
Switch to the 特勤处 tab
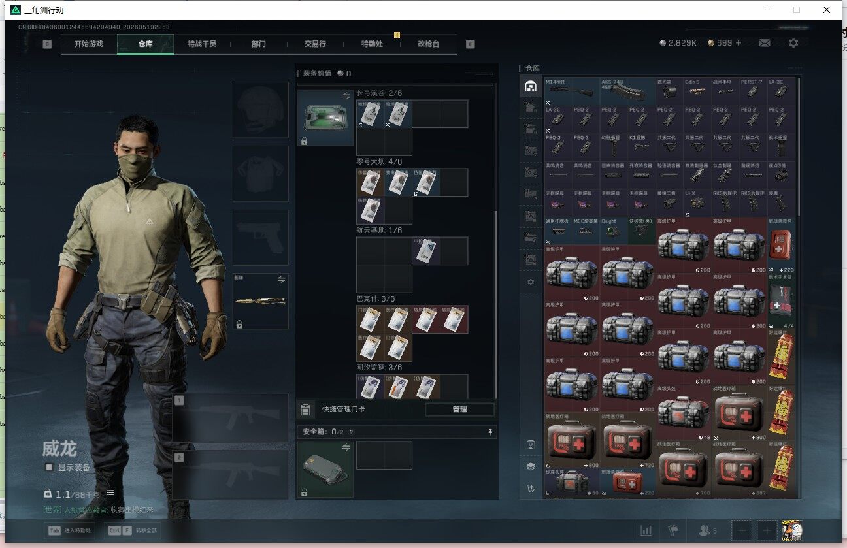pyautogui.click(x=372, y=44)
